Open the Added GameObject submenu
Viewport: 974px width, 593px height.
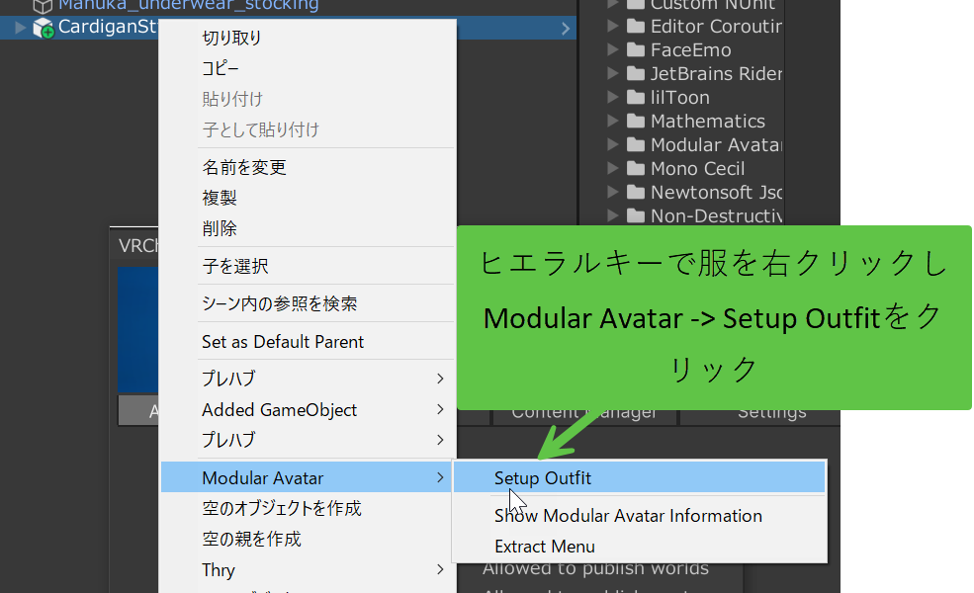point(309,410)
